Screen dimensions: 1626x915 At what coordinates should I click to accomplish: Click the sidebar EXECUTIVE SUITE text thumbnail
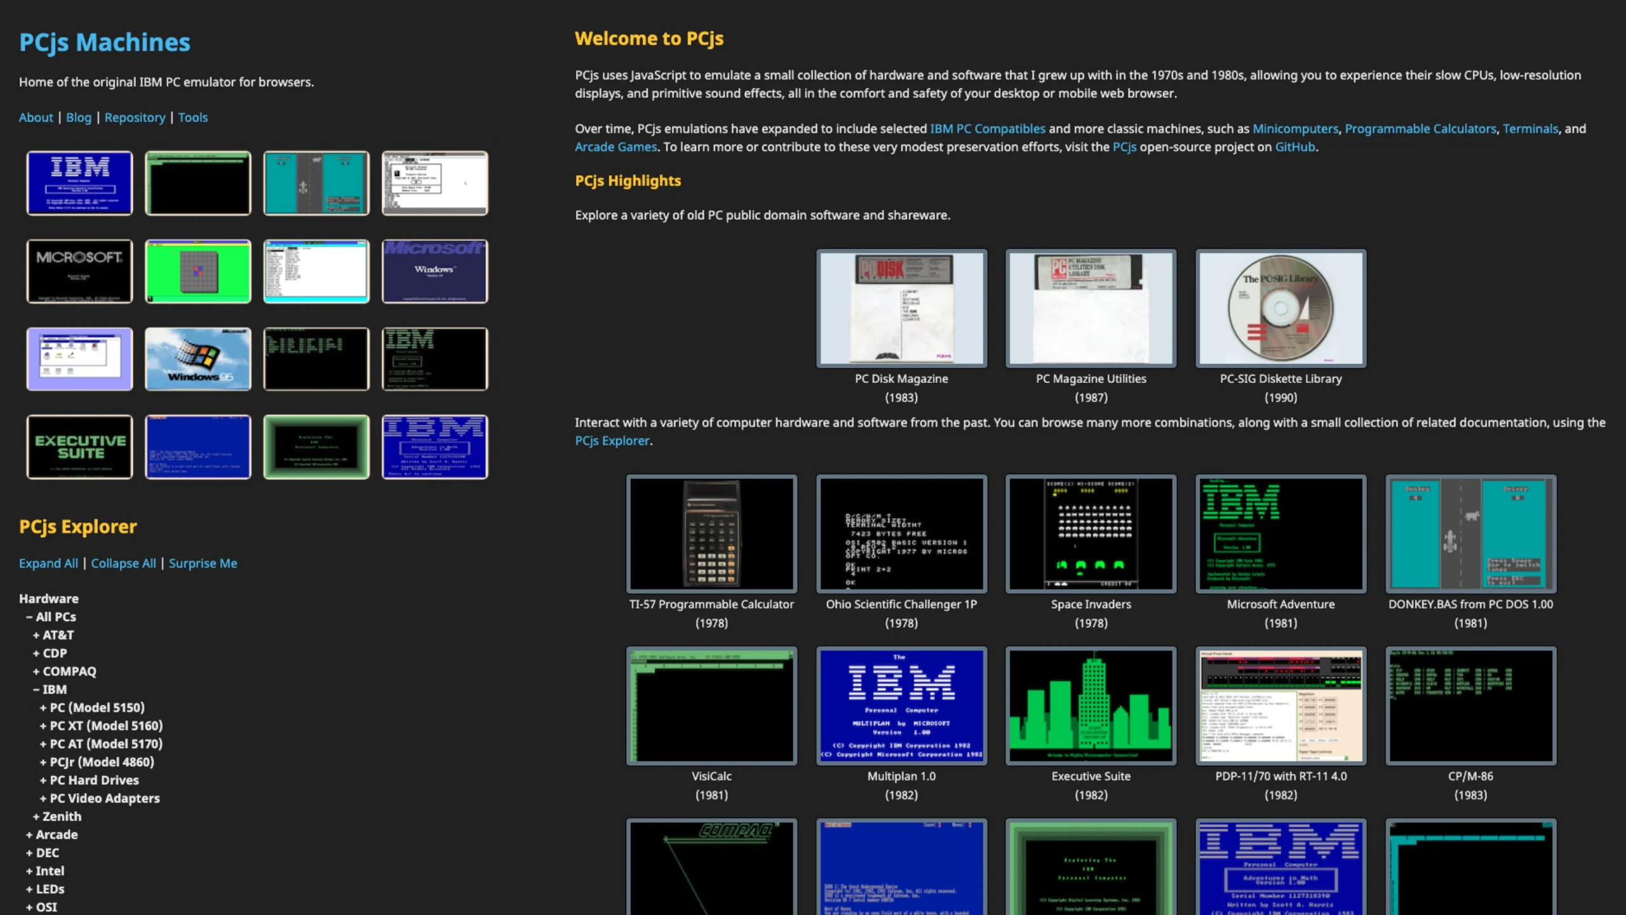(79, 447)
